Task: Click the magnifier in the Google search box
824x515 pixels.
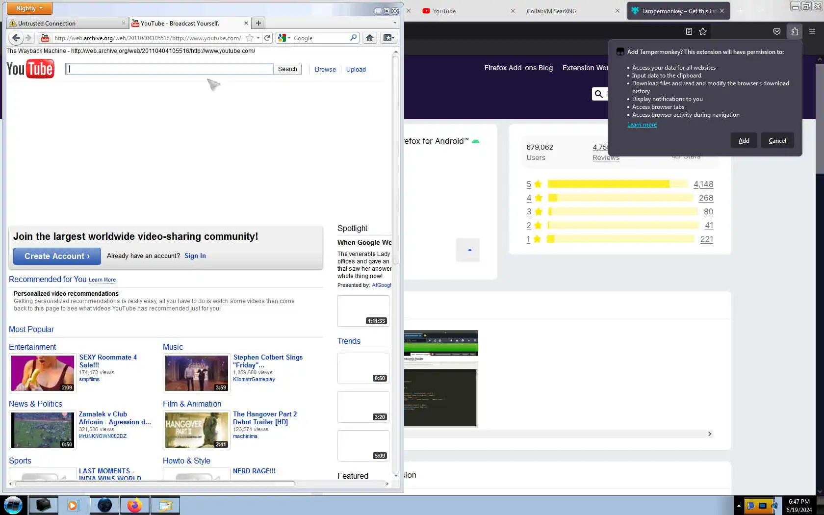Action: click(354, 38)
